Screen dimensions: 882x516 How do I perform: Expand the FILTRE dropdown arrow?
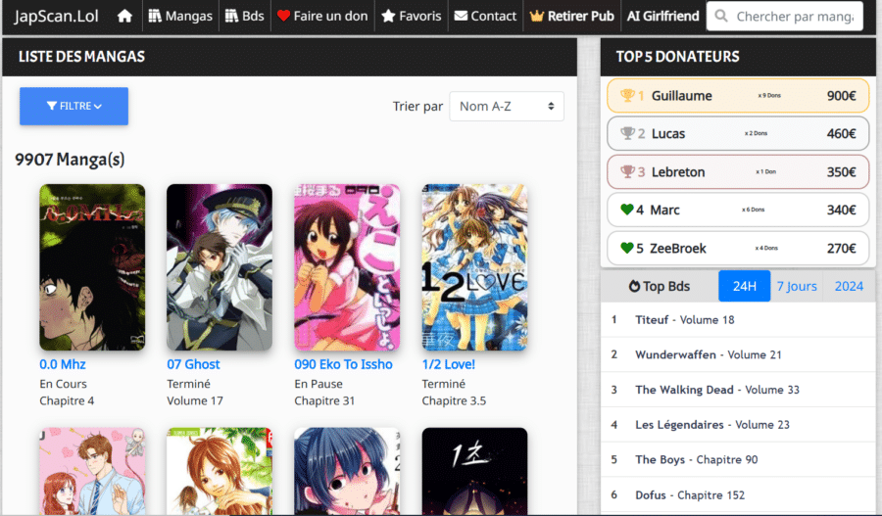(98, 107)
